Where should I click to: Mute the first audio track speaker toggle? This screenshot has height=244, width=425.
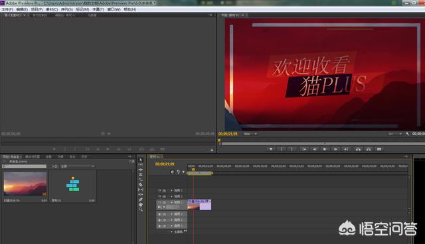pyautogui.click(x=159, y=214)
